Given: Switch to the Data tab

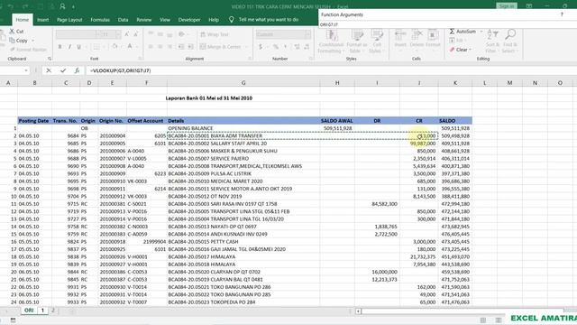Looking at the screenshot, I should 123,20.
